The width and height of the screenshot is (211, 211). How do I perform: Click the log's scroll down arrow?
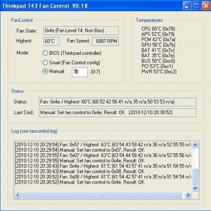click(195, 188)
